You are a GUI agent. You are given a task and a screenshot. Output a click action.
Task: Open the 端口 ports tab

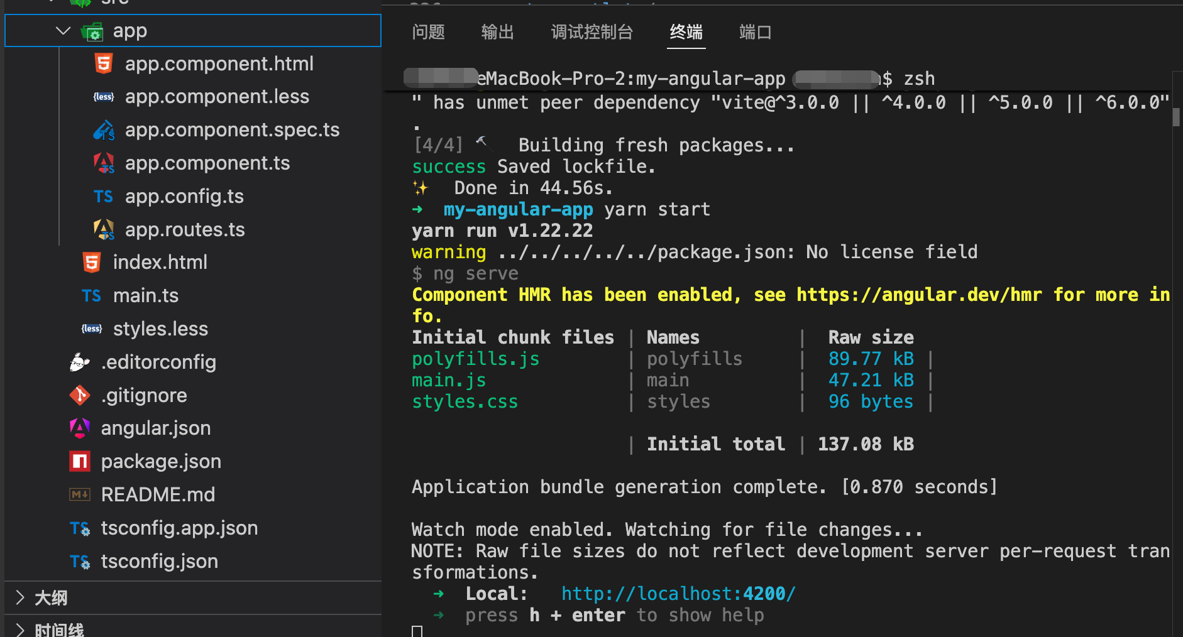[x=756, y=32]
